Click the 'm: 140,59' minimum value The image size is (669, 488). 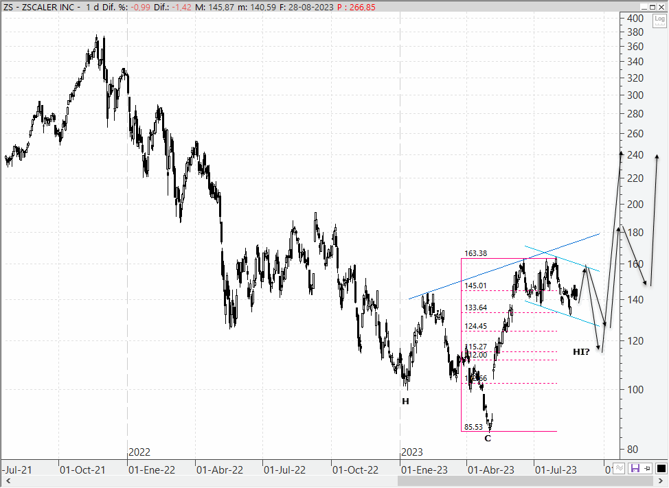pyautogui.click(x=257, y=8)
